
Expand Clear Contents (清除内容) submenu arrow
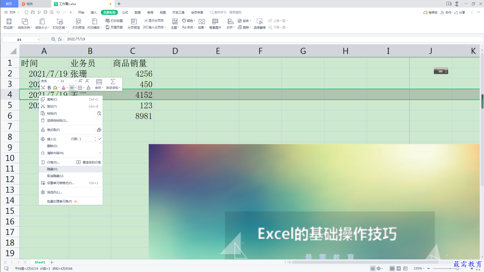100,153
